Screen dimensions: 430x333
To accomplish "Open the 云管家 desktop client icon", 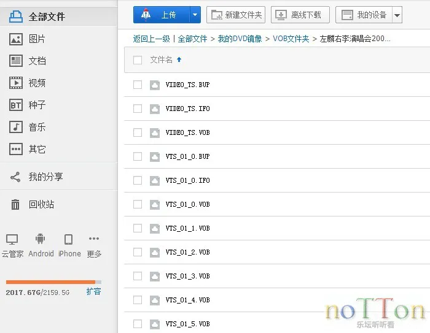I will pyautogui.click(x=12, y=240).
